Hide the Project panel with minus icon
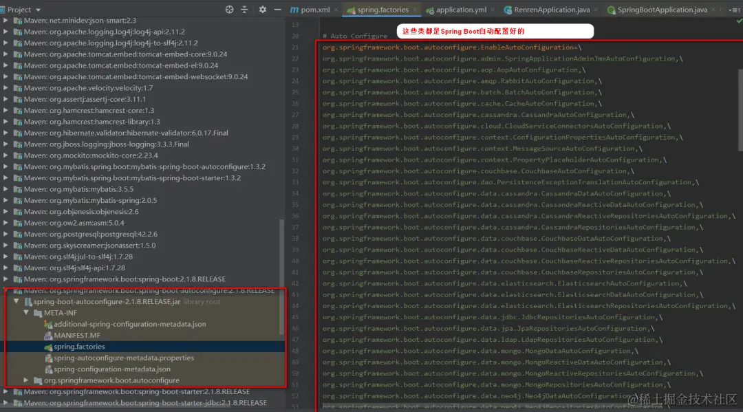 click(x=278, y=10)
